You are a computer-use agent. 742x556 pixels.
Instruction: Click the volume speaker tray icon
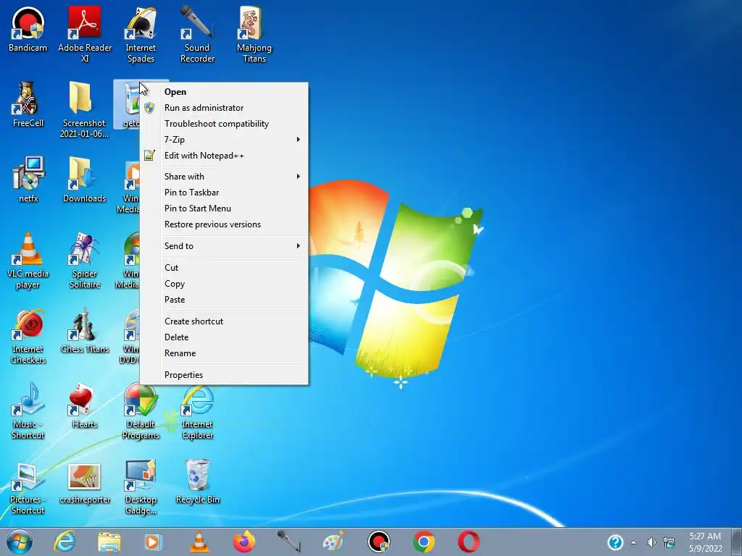click(x=651, y=543)
